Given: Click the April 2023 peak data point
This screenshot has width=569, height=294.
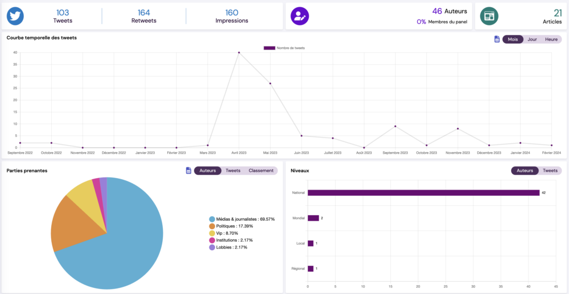Looking at the screenshot, I should (x=239, y=53).
